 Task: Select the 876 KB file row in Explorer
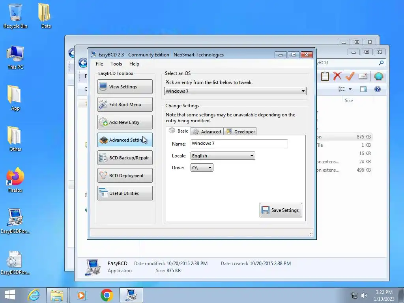[x=344, y=137]
